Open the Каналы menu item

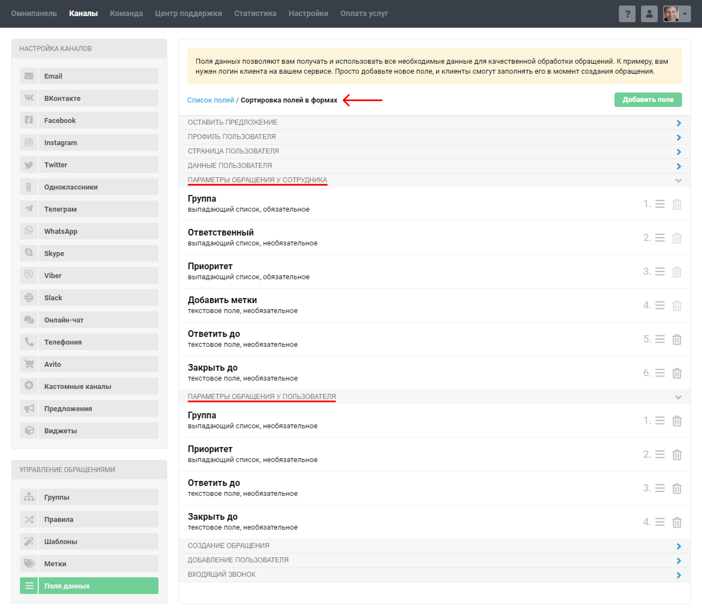[83, 13]
